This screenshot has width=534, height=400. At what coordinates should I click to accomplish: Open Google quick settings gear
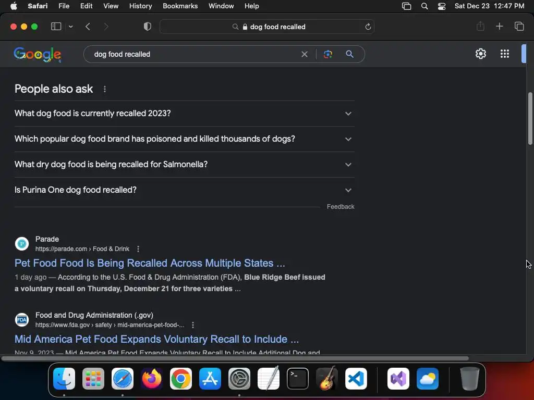pos(480,54)
